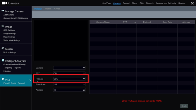196x110 pixels.
Task: Open Motion Settings in sidebar
Action: tap(10, 52)
